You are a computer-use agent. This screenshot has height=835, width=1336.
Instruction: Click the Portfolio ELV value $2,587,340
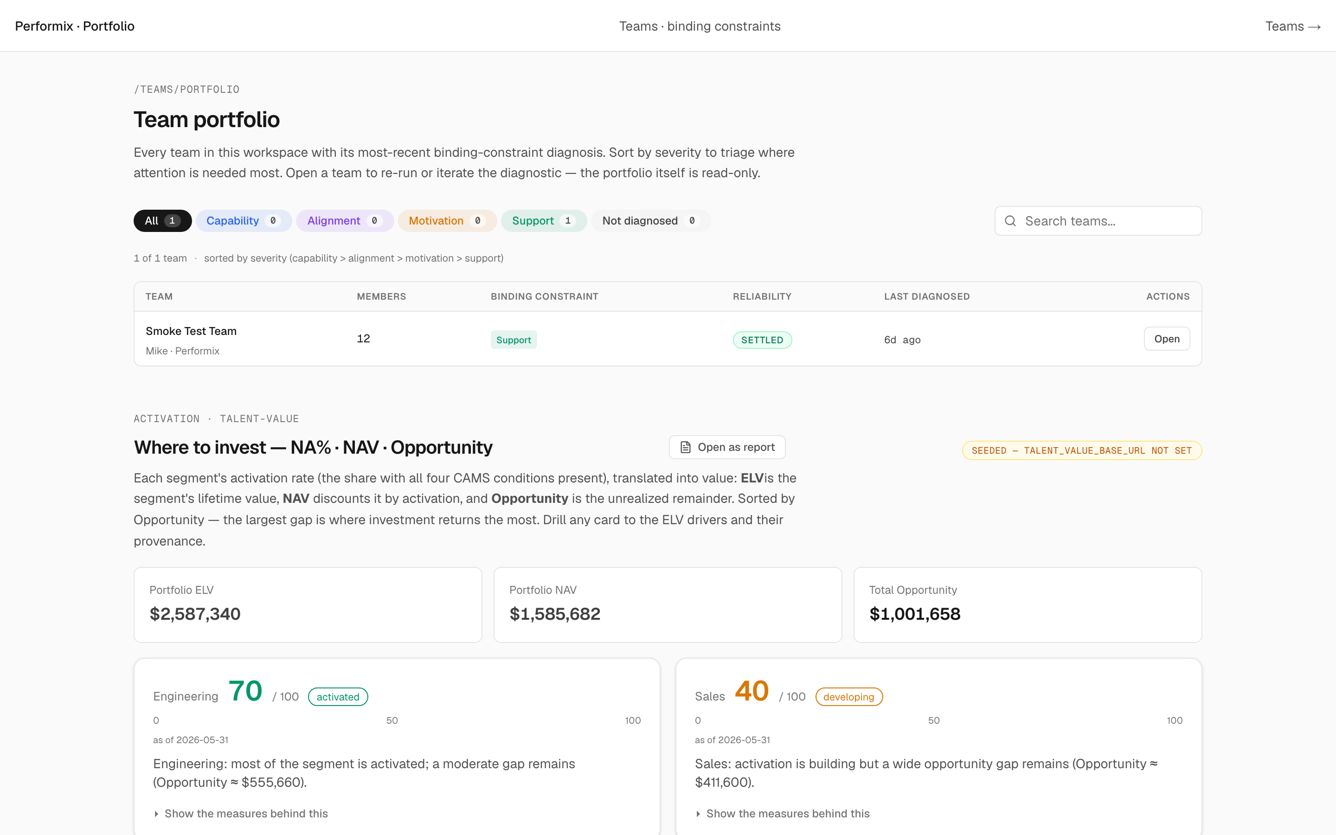tap(195, 614)
